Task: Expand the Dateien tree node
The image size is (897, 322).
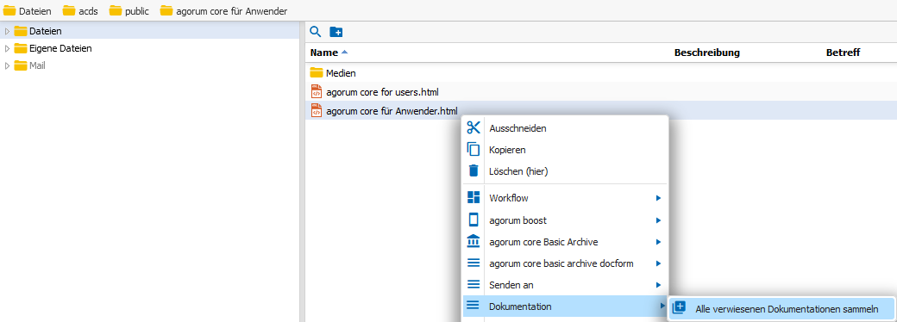Action: pos(8,31)
